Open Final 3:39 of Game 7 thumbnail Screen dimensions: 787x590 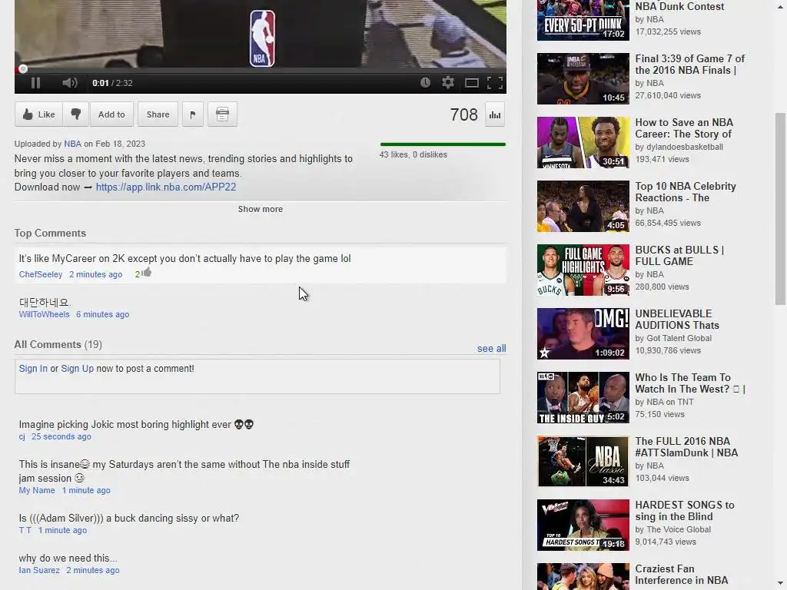(583, 79)
